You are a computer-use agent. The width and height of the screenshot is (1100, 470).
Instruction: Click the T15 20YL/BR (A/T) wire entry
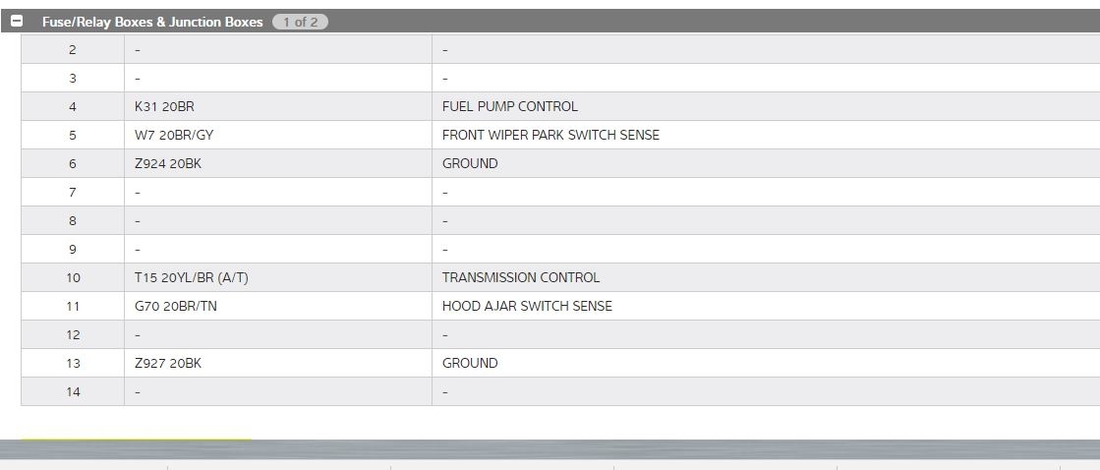point(192,277)
